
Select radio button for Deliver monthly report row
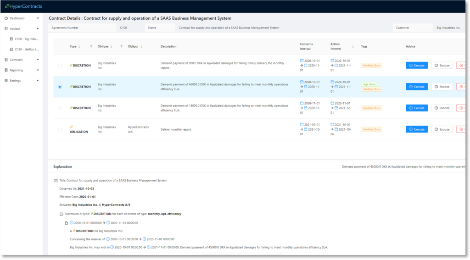point(60,129)
